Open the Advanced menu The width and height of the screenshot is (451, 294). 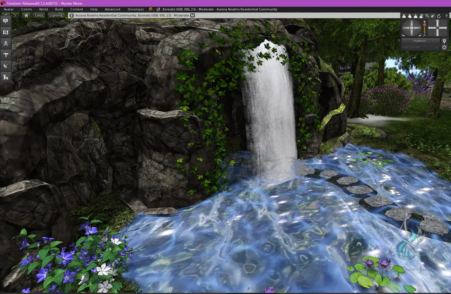pyautogui.click(x=112, y=9)
